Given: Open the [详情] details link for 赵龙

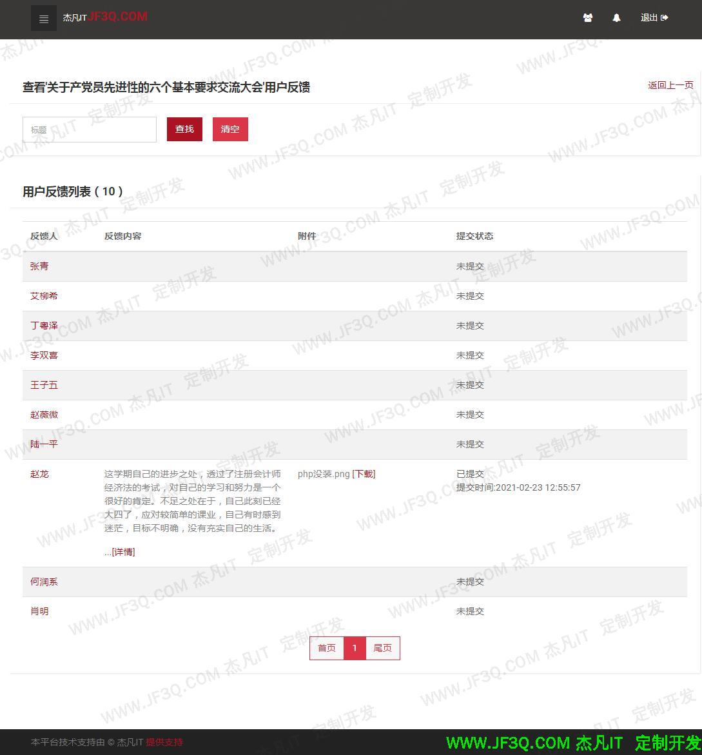Looking at the screenshot, I should point(122,551).
